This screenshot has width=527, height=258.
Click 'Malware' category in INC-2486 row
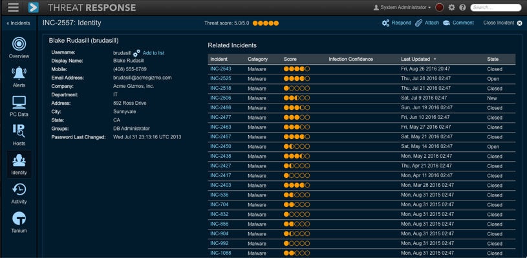click(257, 108)
